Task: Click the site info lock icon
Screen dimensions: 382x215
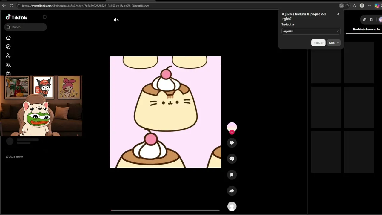Action: coord(19,6)
